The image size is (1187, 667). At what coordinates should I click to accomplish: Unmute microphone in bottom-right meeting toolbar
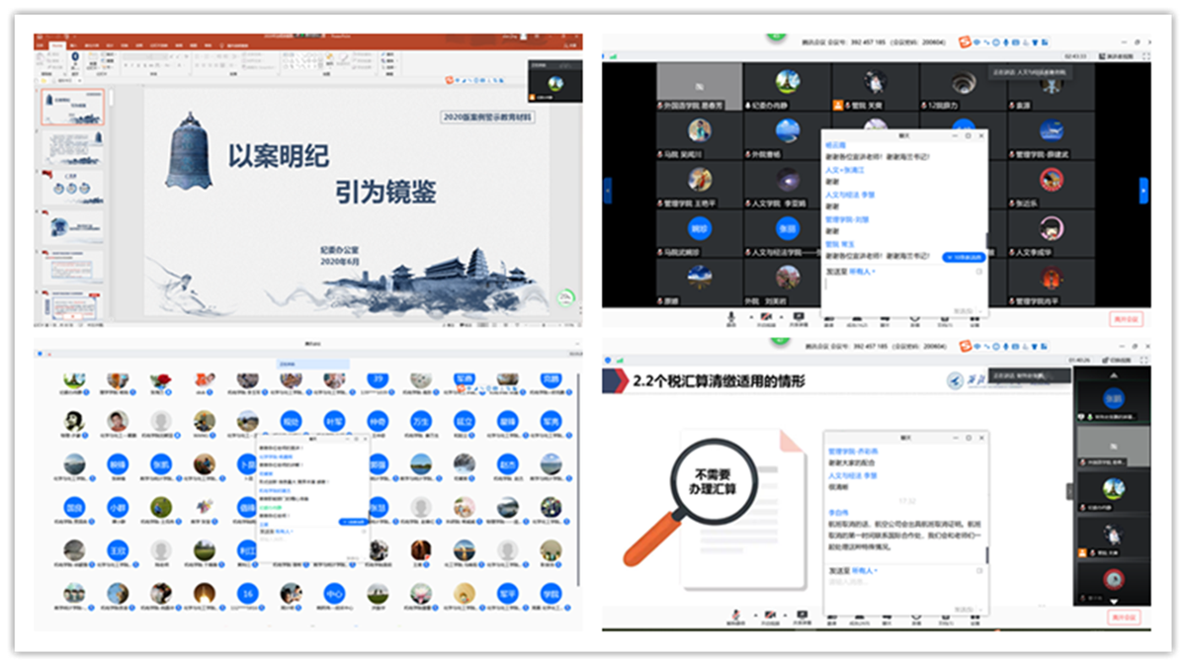732,613
